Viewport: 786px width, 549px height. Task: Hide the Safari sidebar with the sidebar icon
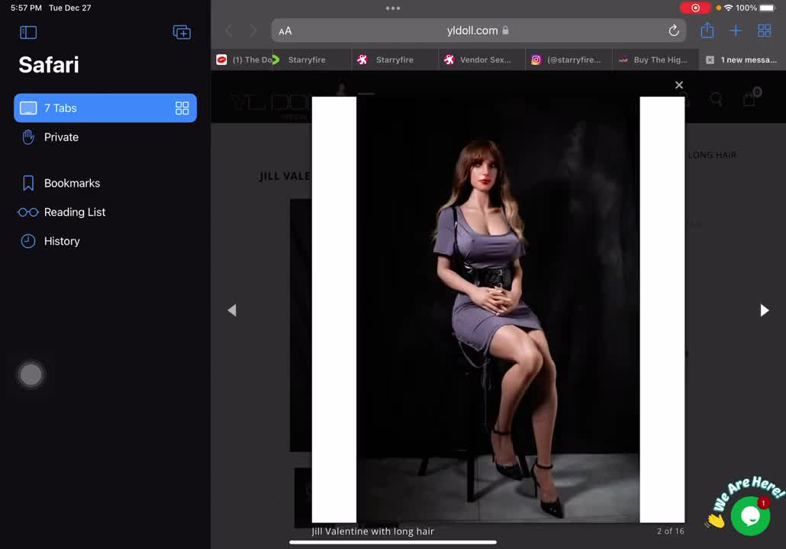(x=28, y=33)
